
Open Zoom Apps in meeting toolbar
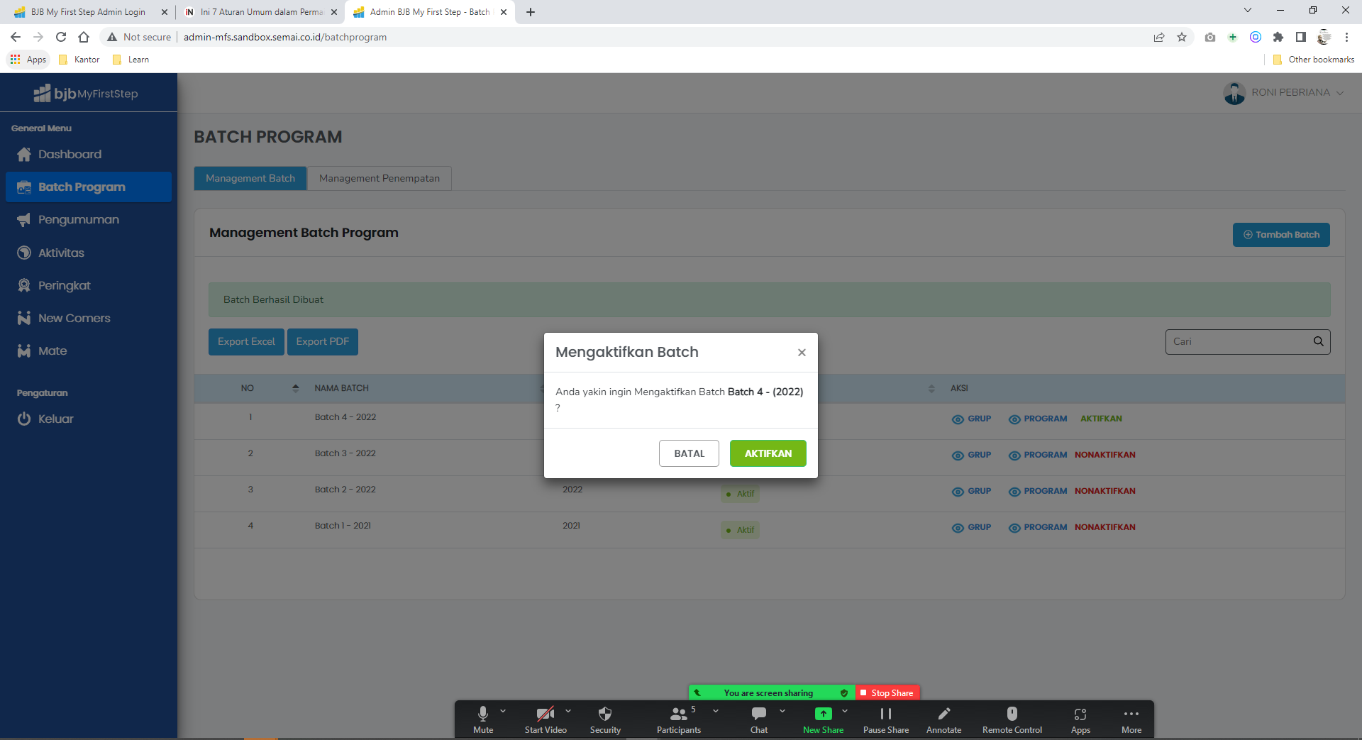[1080, 719]
